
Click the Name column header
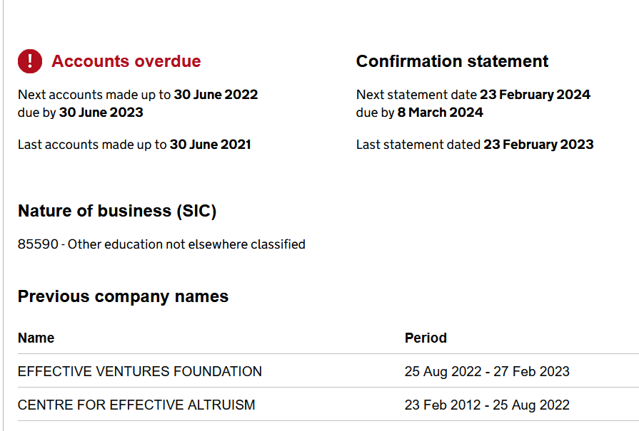36,338
